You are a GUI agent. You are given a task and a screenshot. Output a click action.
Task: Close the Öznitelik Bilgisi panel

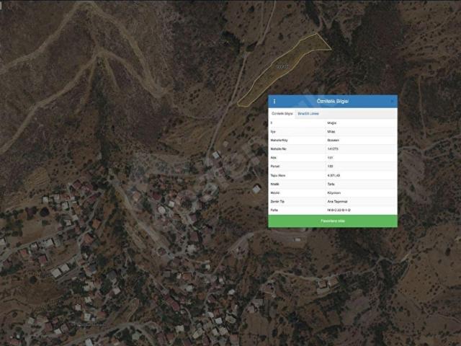coord(392,101)
